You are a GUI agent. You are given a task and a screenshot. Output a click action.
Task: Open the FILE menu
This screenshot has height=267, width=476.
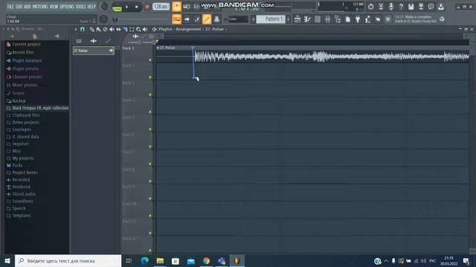[x=10, y=7]
